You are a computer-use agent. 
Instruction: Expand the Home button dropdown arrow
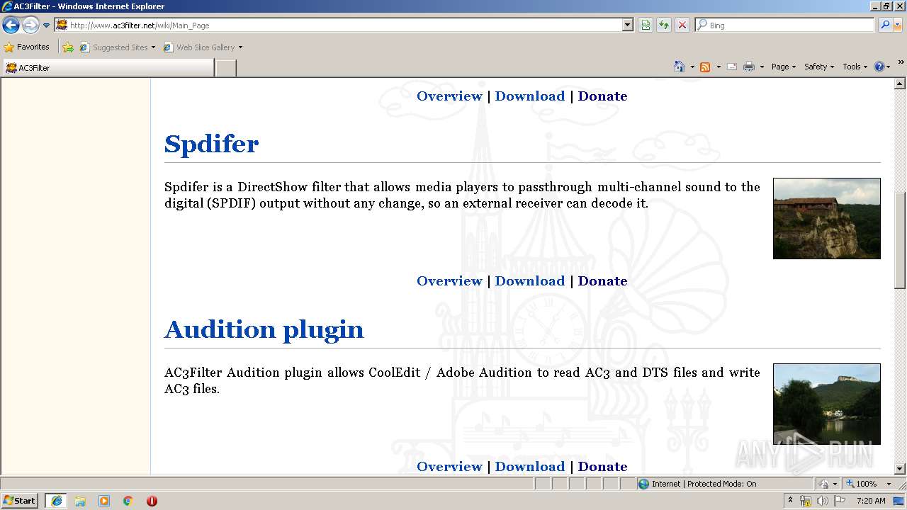pyautogui.click(x=692, y=67)
